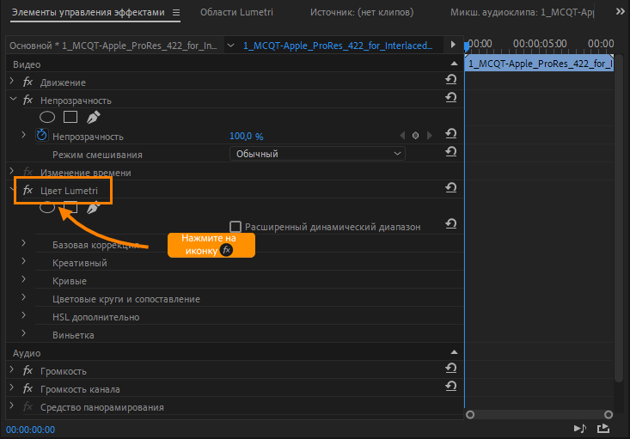
Task: Expand the HSL дополнительно section
Action: (24, 315)
